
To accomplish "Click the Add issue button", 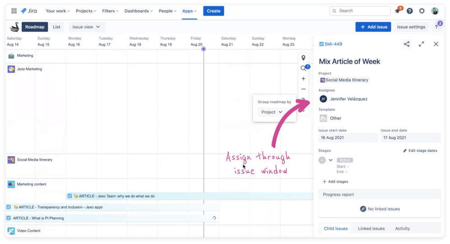I will click(x=373, y=27).
